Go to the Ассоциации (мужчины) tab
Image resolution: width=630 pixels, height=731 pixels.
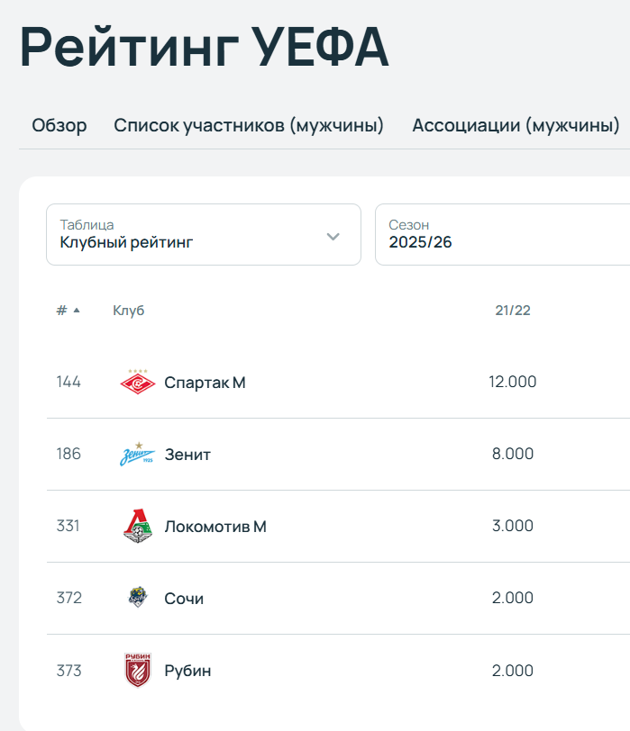(516, 125)
